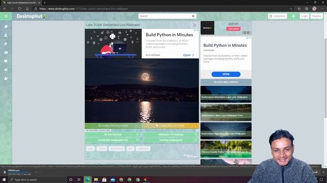Open the browser Settings and more ellipsis
Screen dimensions: 327x183
click(x=322, y=9)
